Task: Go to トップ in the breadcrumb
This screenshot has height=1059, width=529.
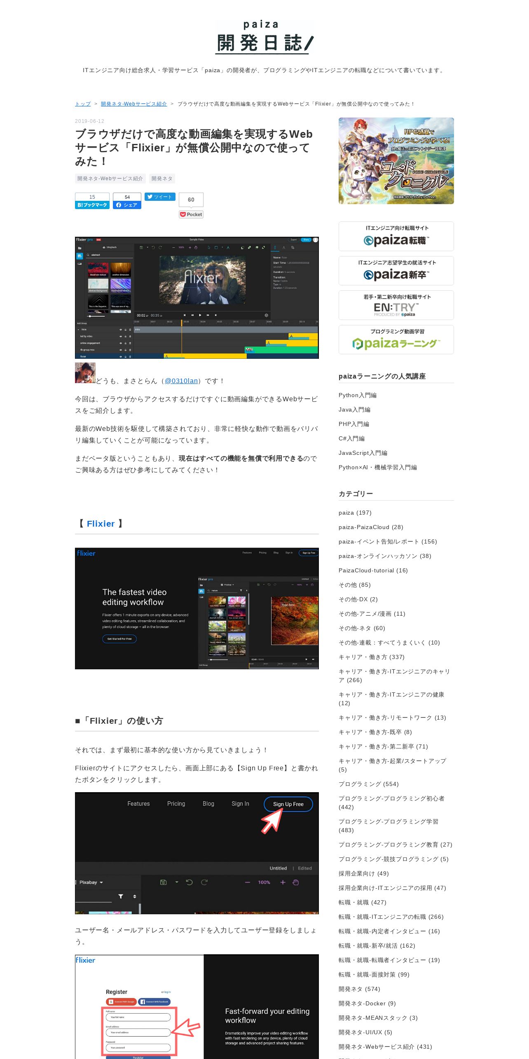Action: [83, 104]
